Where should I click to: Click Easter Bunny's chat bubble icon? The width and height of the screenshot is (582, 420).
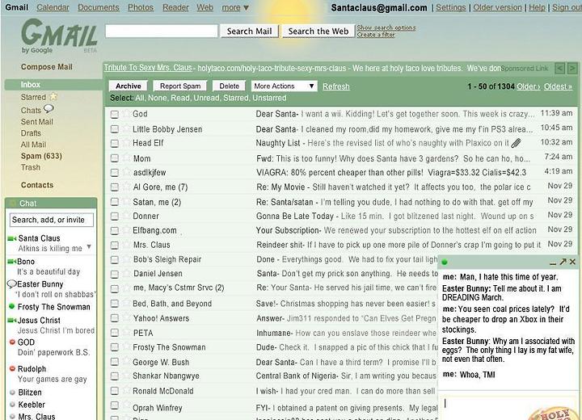(x=12, y=284)
